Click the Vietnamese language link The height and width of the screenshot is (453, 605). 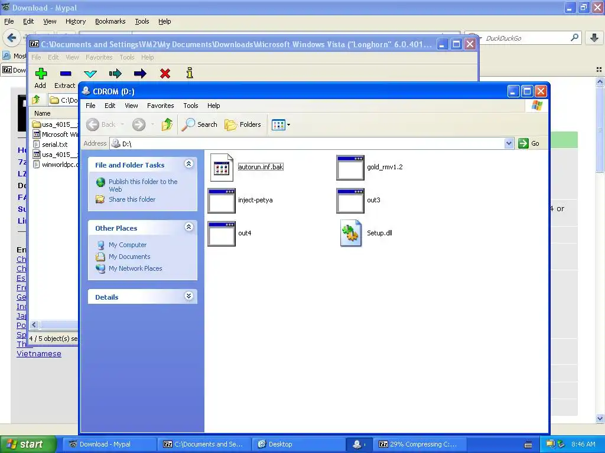coord(39,354)
